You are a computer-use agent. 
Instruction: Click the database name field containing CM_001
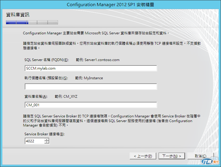(x=91, y=105)
